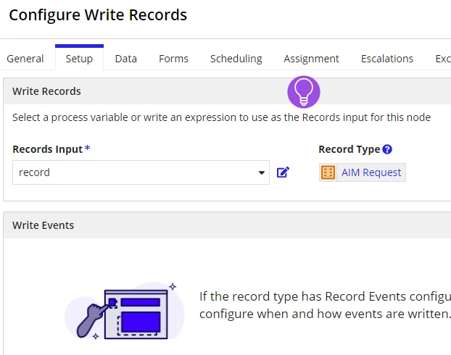Image resolution: width=451 pixels, height=355 pixels.
Task: Go to the Forms tab
Action: [x=173, y=59]
